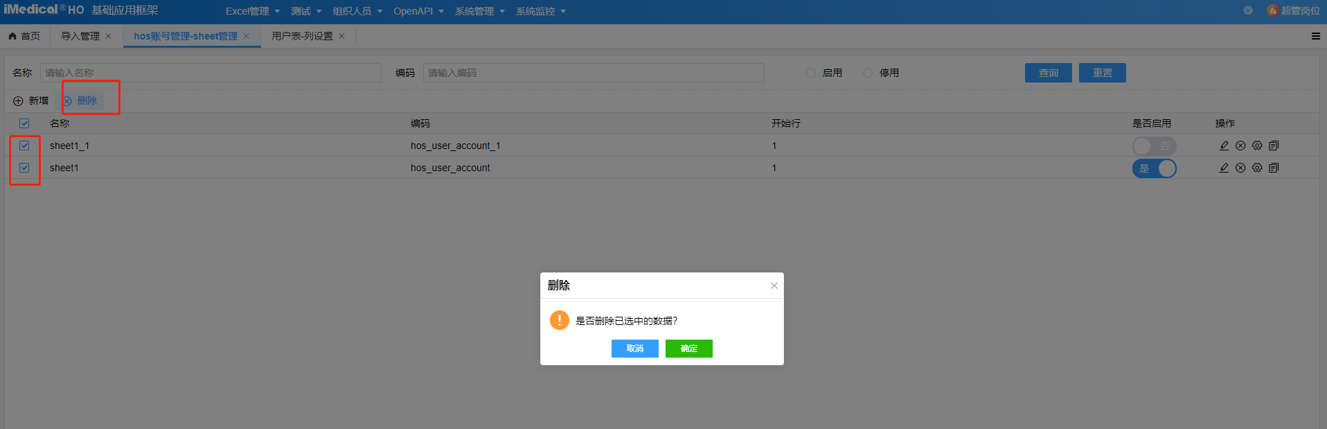Open the settings gear for sheet1_1
Screen dimensions: 1327x429
[1257, 146]
